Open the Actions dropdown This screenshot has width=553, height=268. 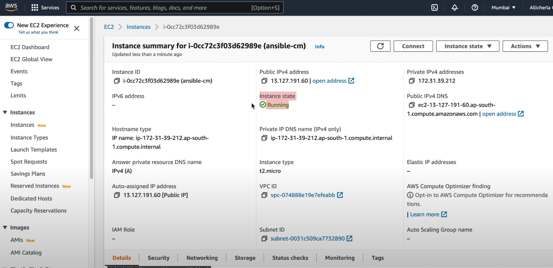coord(525,46)
